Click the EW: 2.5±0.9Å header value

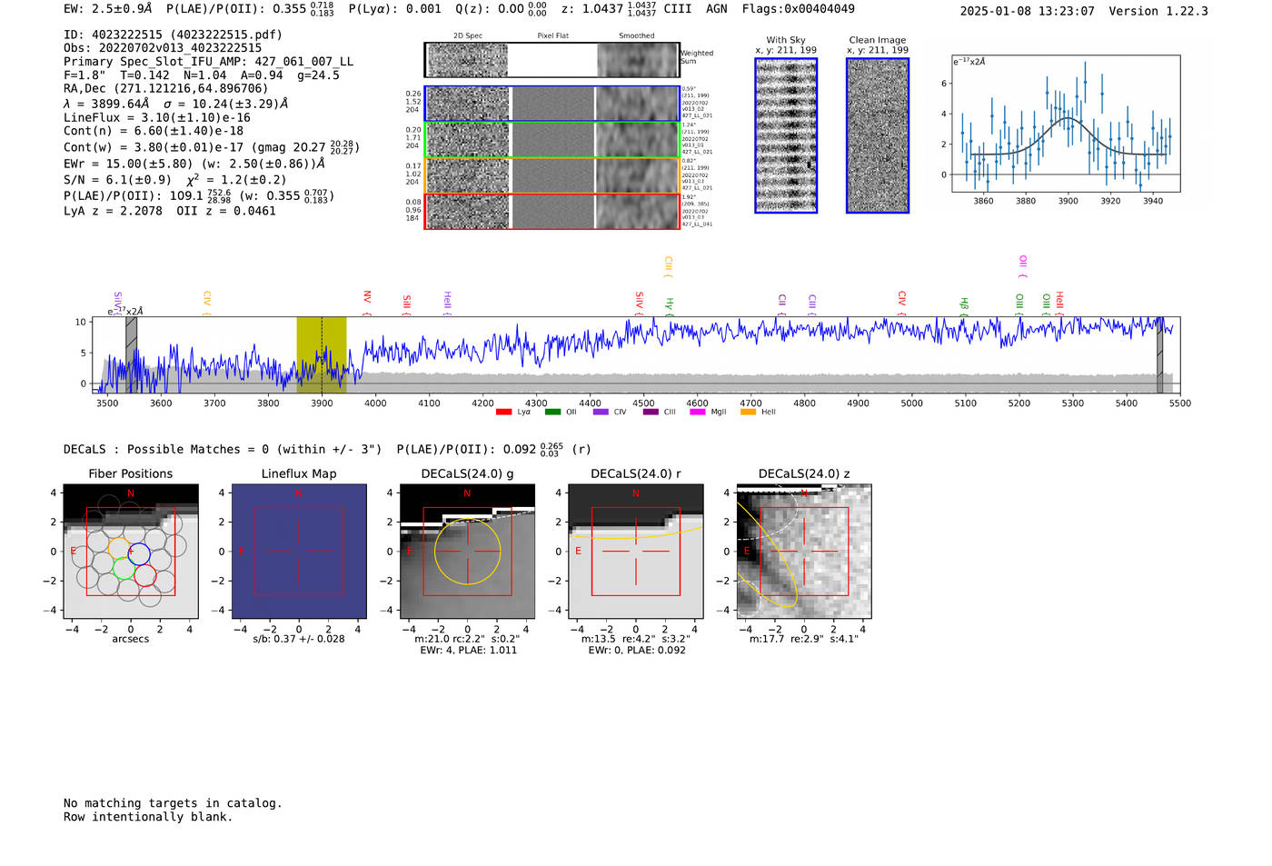tap(108, 9)
